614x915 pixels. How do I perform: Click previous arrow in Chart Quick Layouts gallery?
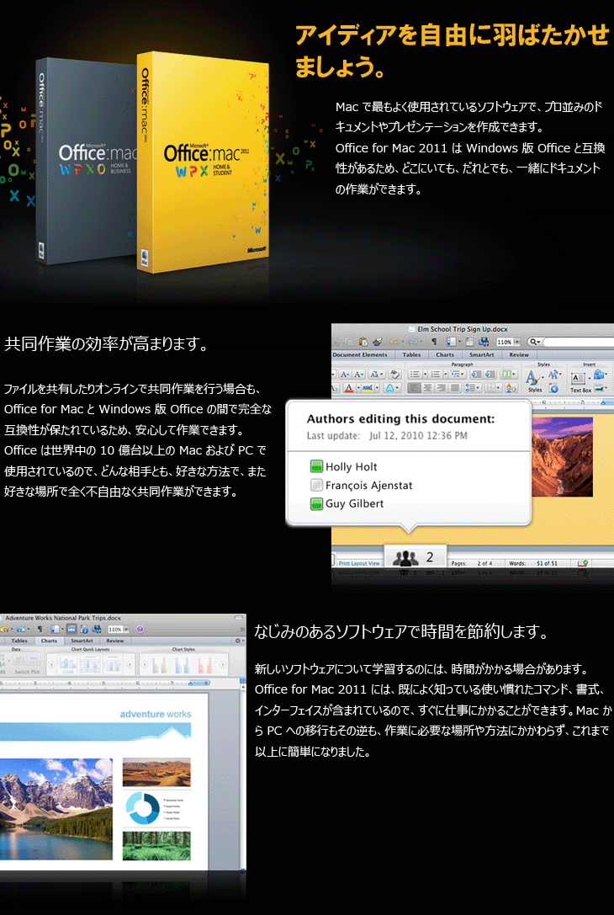(x=52, y=664)
